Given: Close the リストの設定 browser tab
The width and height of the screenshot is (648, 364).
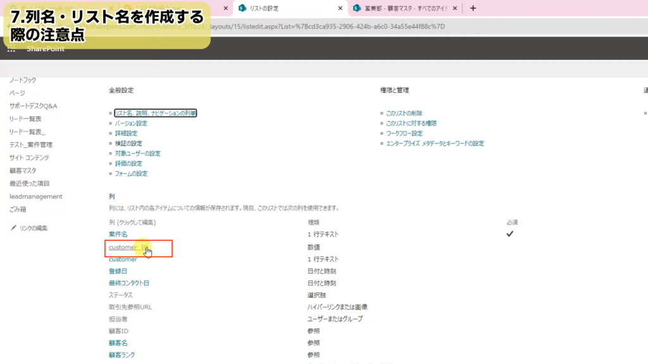Looking at the screenshot, I should tap(341, 8).
